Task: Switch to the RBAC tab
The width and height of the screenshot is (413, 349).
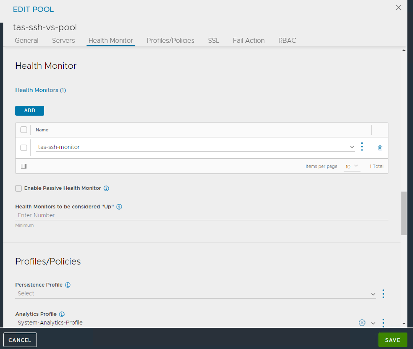Action: (287, 41)
